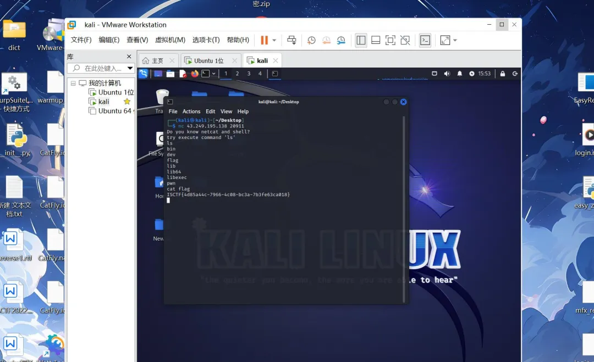Switch to Kali workspace 2
594x362 pixels.
pos(237,74)
